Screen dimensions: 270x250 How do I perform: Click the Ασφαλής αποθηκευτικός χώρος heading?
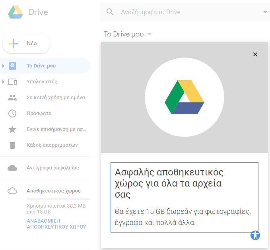point(169,183)
